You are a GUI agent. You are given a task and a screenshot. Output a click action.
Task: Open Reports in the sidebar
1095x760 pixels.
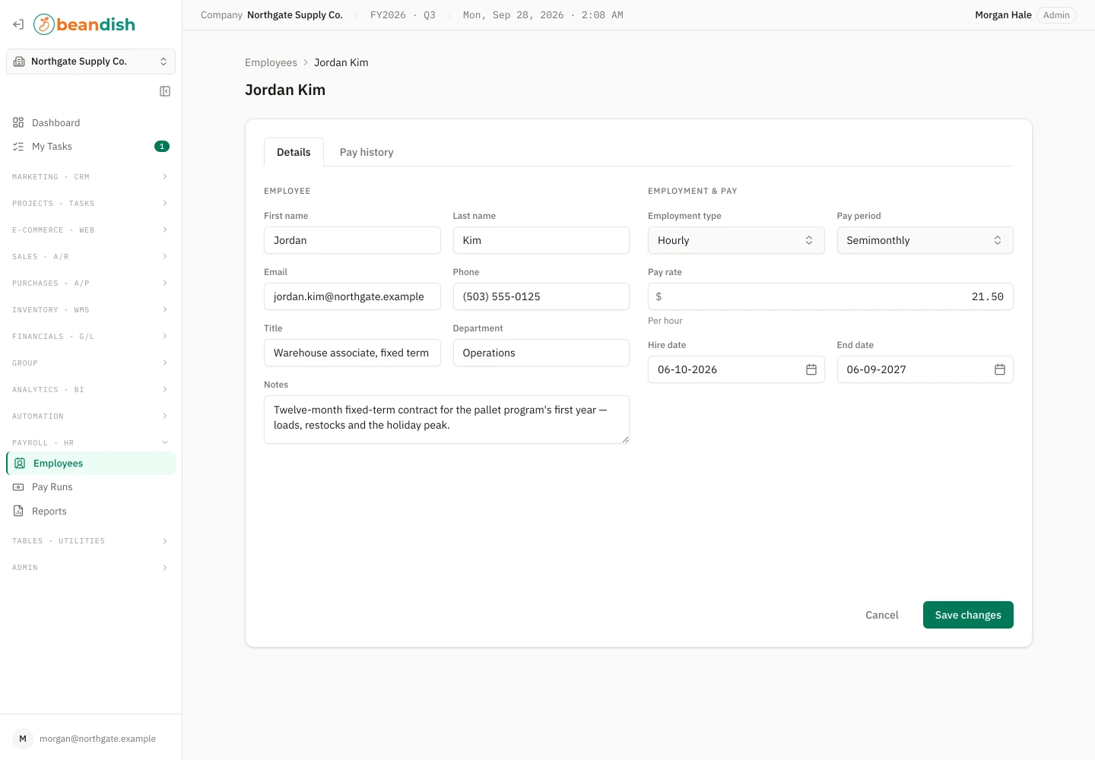pyautogui.click(x=90, y=511)
